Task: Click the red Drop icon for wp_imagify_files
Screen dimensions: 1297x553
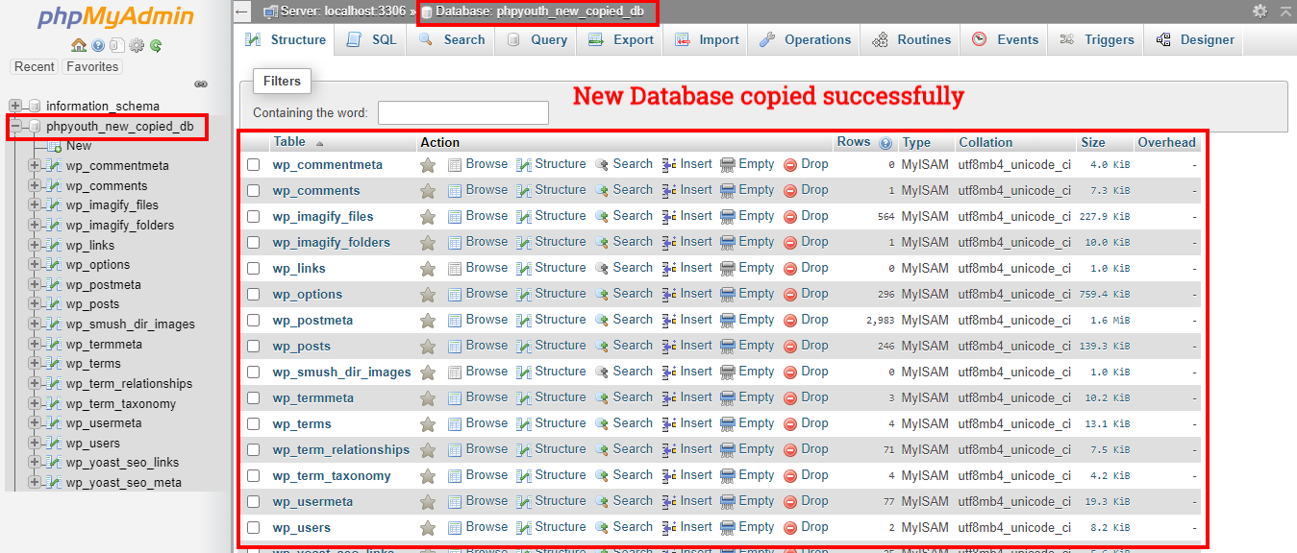Action: tap(790, 217)
